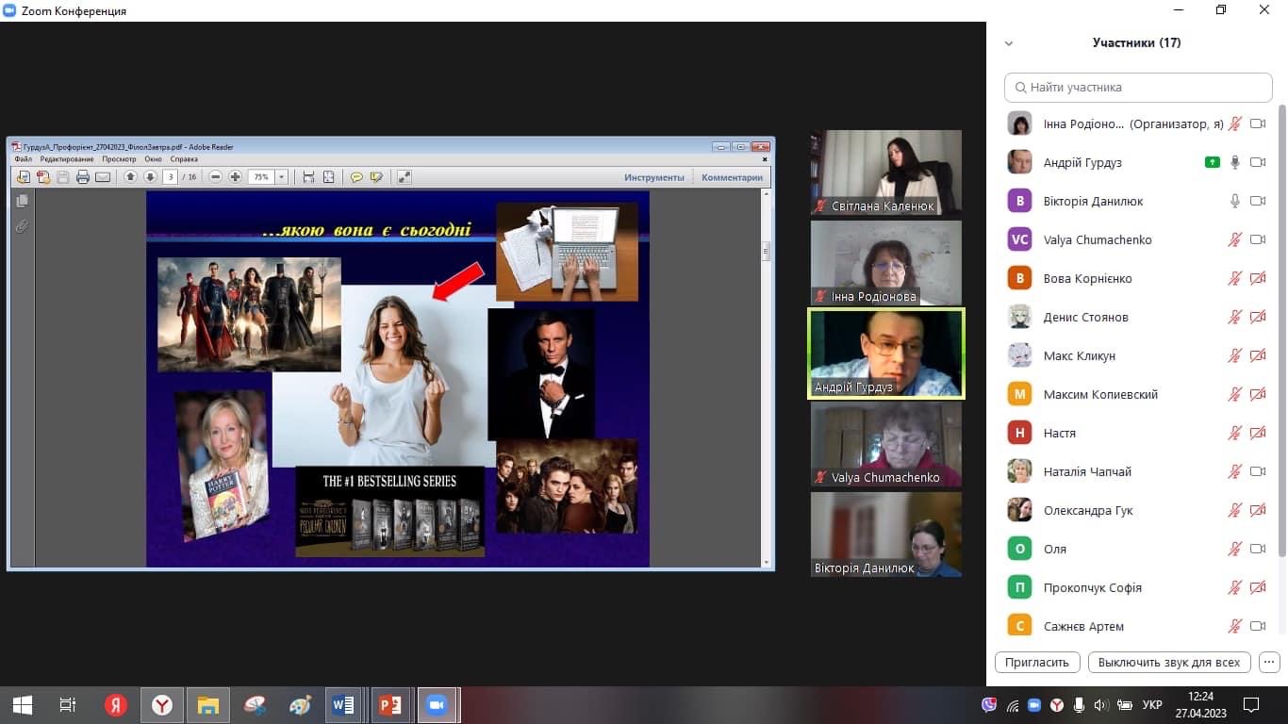The height and width of the screenshot is (724, 1288).
Task: Open Word from the taskbar
Action: click(x=343, y=705)
